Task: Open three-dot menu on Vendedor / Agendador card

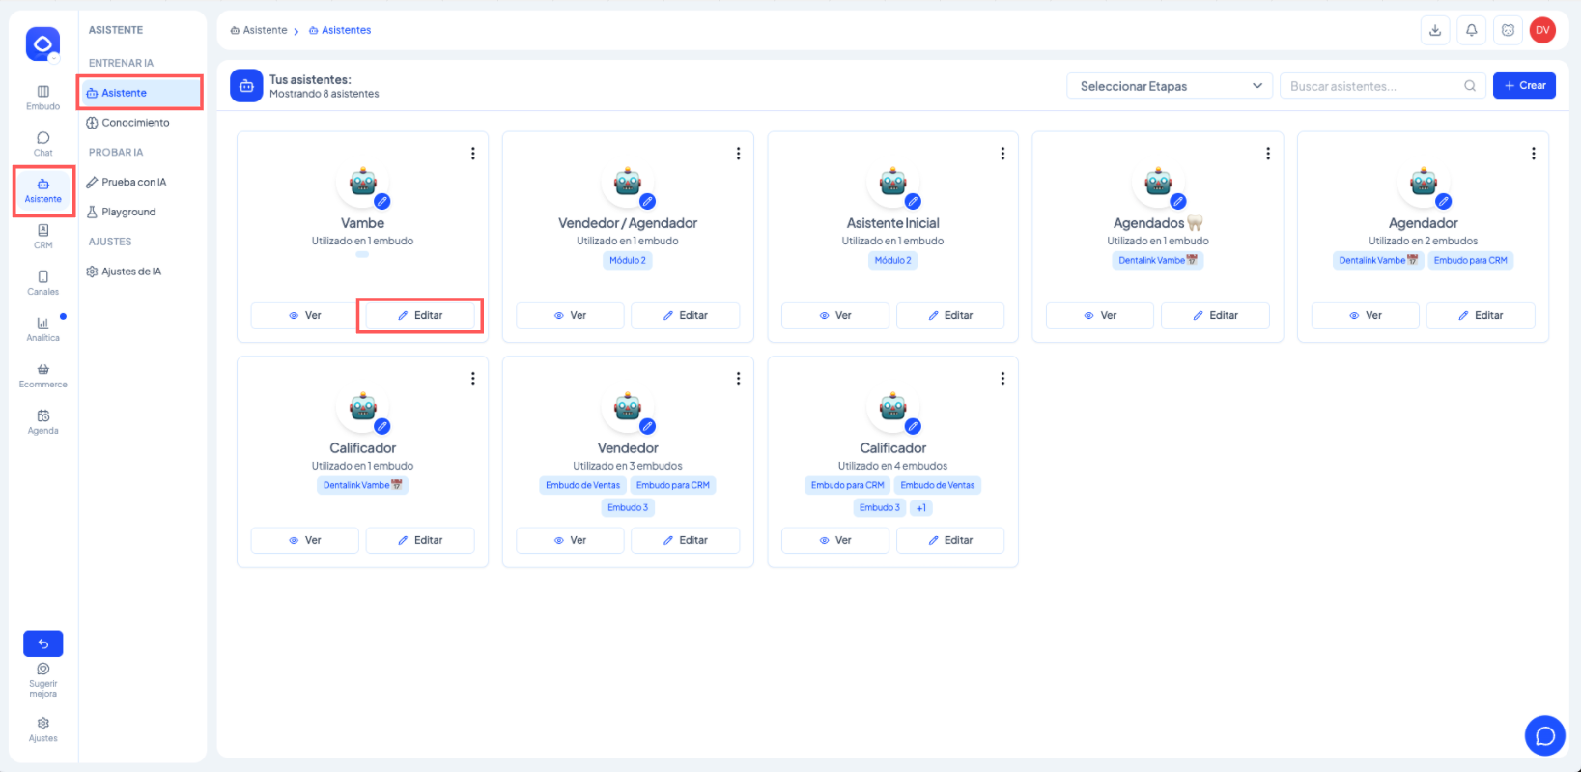Action: [738, 154]
